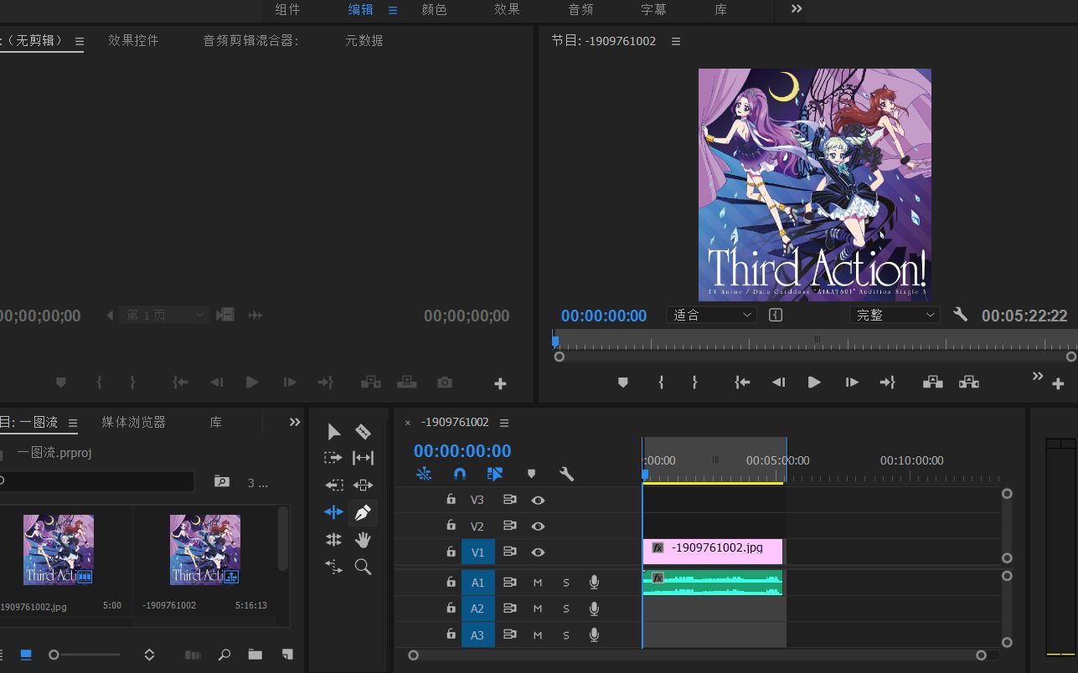Click the Project panel search field
The width and height of the screenshot is (1078, 673).
tap(95, 481)
